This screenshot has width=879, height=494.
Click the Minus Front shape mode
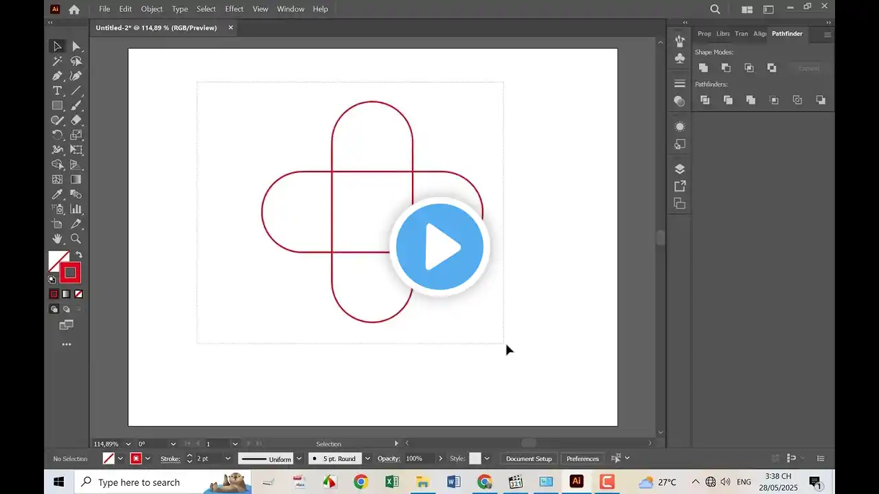726,67
